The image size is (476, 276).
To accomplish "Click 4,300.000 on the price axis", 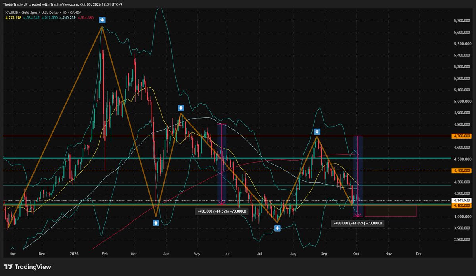I will (x=462, y=182).
